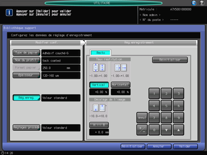Click the plus/minus sign key
Image resolution: width=207 pixels, height=155 pixels.
[x=142, y=130]
